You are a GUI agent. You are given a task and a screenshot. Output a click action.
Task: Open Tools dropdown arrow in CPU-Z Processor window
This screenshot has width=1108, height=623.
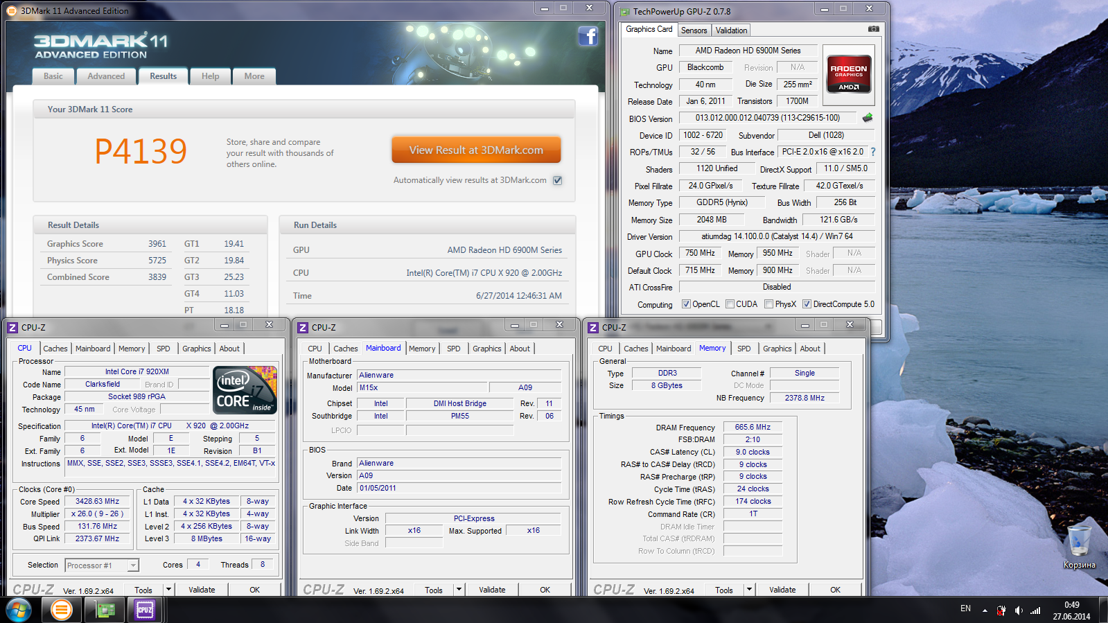click(x=168, y=590)
